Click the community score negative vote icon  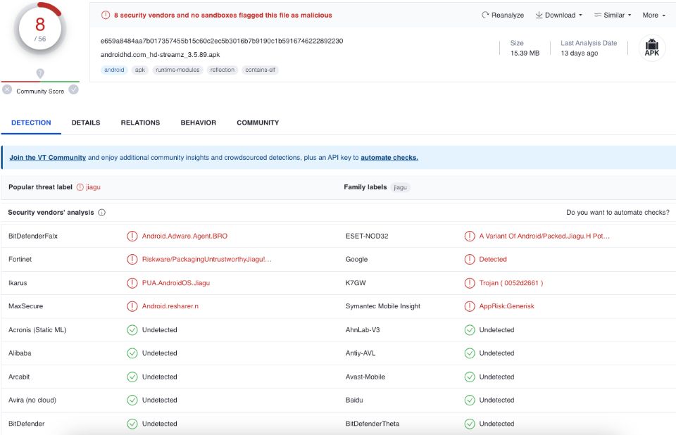(x=7, y=89)
